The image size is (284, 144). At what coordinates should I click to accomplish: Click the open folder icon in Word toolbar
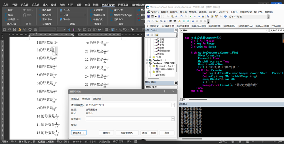click(9, 29)
